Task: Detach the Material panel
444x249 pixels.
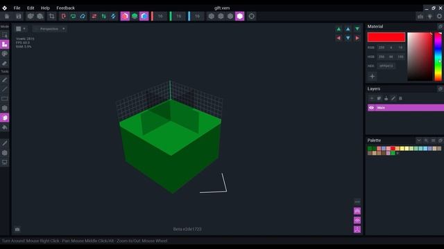Action: [440, 26]
